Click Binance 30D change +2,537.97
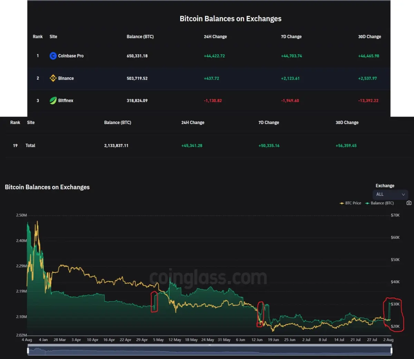 [x=367, y=78]
